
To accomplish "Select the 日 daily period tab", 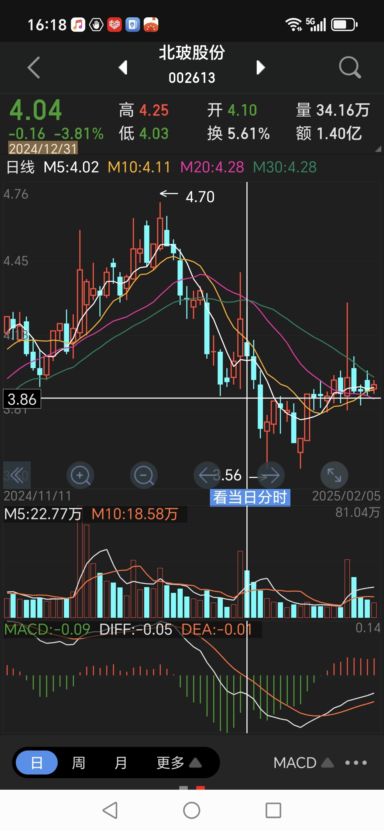I will (36, 763).
